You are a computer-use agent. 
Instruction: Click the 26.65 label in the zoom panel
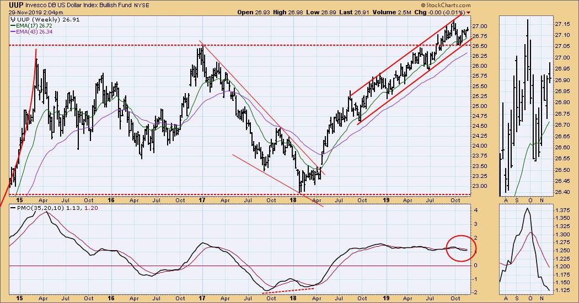[x=562, y=136]
